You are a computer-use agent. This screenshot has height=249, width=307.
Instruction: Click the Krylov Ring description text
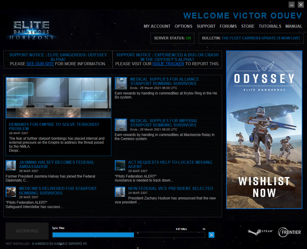coord(166,95)
